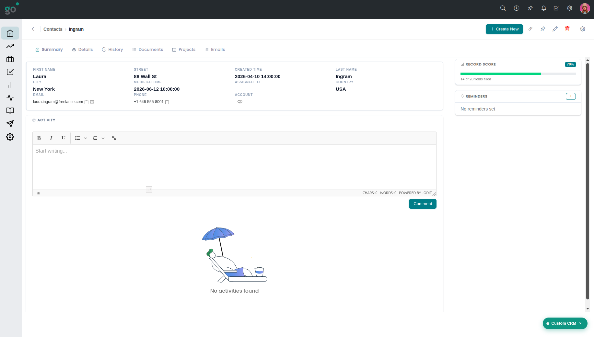Image resolution: width=594 pixels, height=337 pixels.
Task: Insert a bulleted list
Action: pos(77,138)
